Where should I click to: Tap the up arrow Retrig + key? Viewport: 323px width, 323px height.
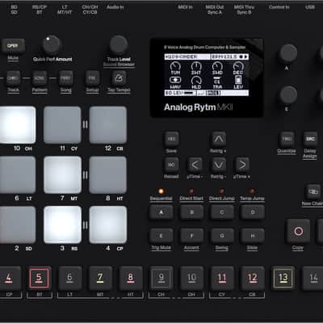[219, 139]
